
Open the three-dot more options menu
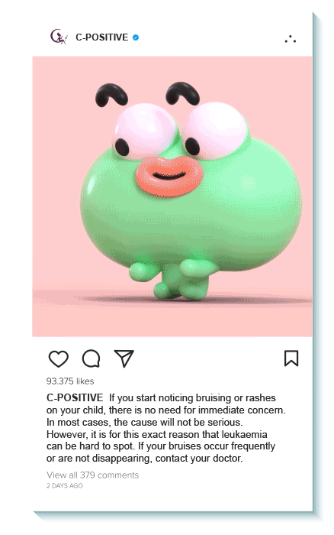pyautogui.click(x=291, y=39)
